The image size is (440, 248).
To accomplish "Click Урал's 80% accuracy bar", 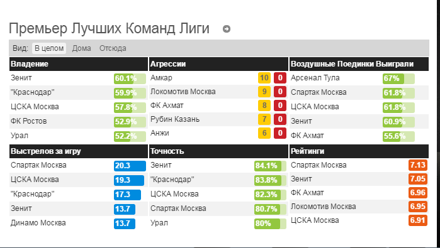I will 270,224.
